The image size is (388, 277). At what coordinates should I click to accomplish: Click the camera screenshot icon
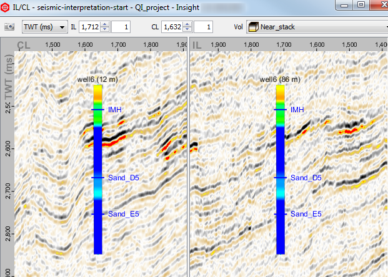point(9,27)
